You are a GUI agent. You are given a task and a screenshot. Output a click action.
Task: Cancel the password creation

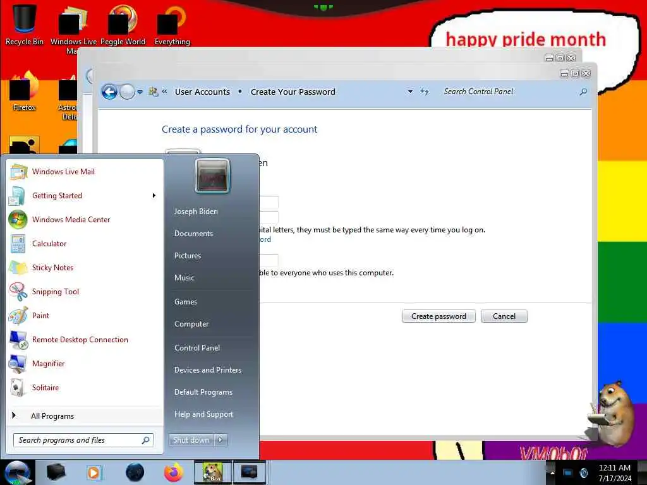504,316
